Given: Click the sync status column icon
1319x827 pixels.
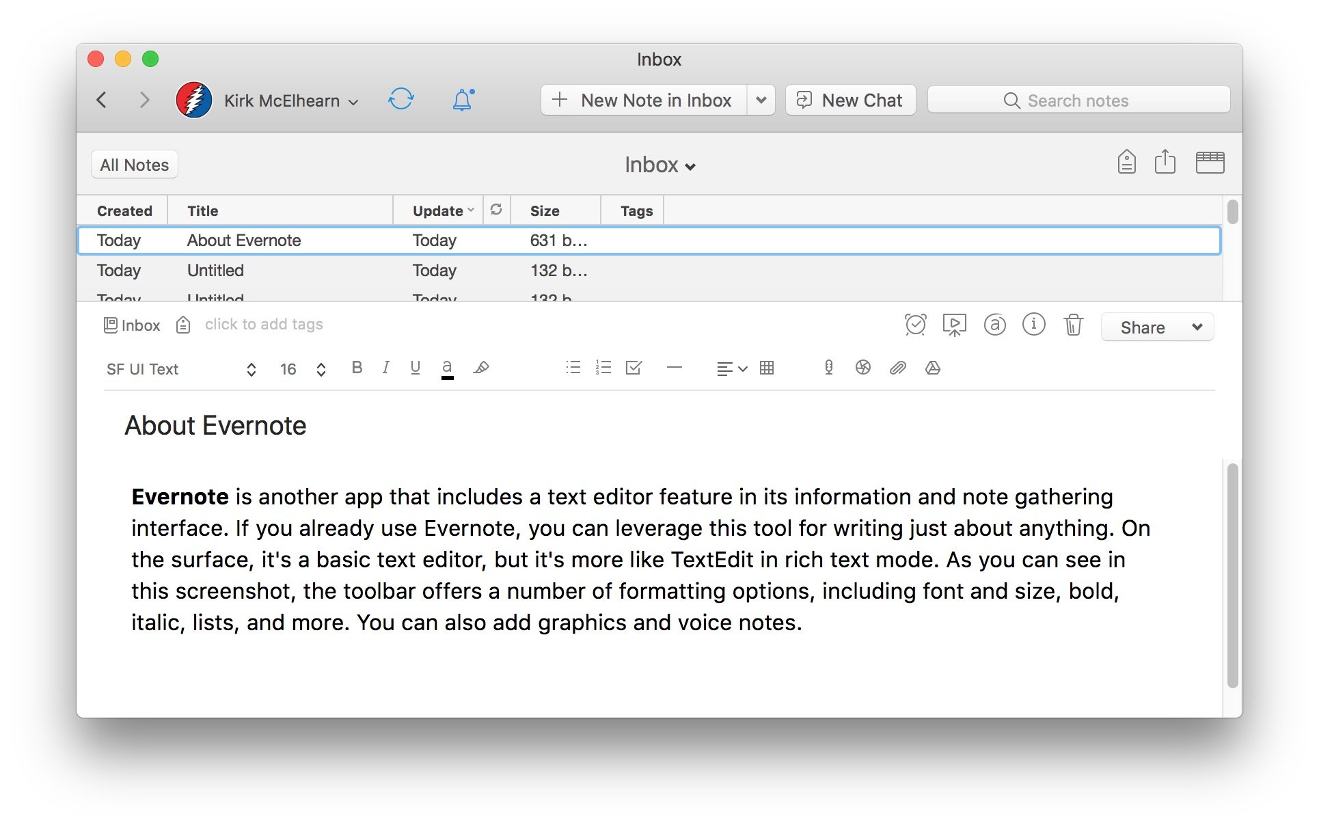Looking at the screenshot, I should click(x=496, y=210).
